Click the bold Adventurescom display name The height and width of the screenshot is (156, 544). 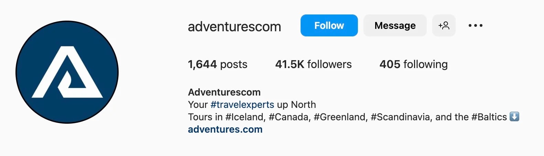(x=224, y=92)
